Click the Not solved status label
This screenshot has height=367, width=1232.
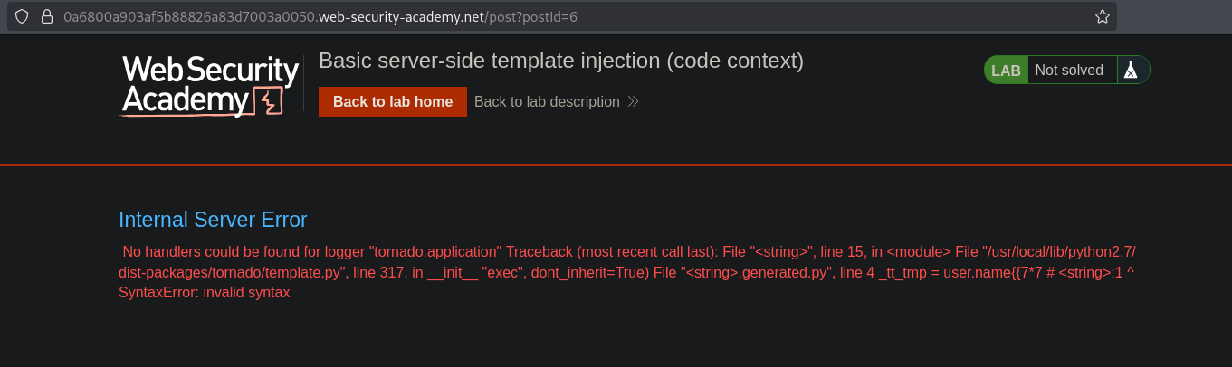point(1069,71)
